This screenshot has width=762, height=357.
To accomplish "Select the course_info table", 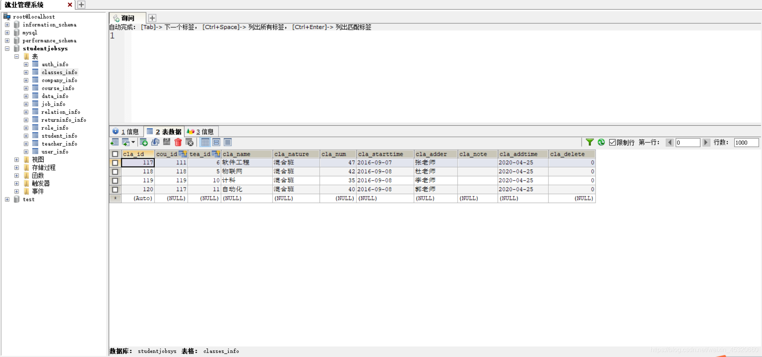I will [x=58, y=88].
